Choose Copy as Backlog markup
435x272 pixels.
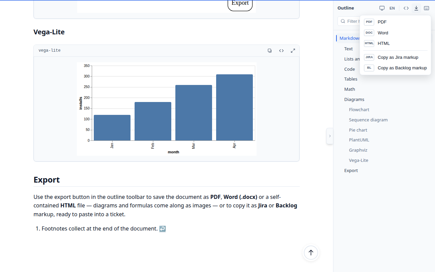pos(395,68)
